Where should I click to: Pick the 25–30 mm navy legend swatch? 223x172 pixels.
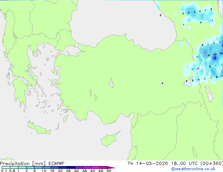[71, 167]
